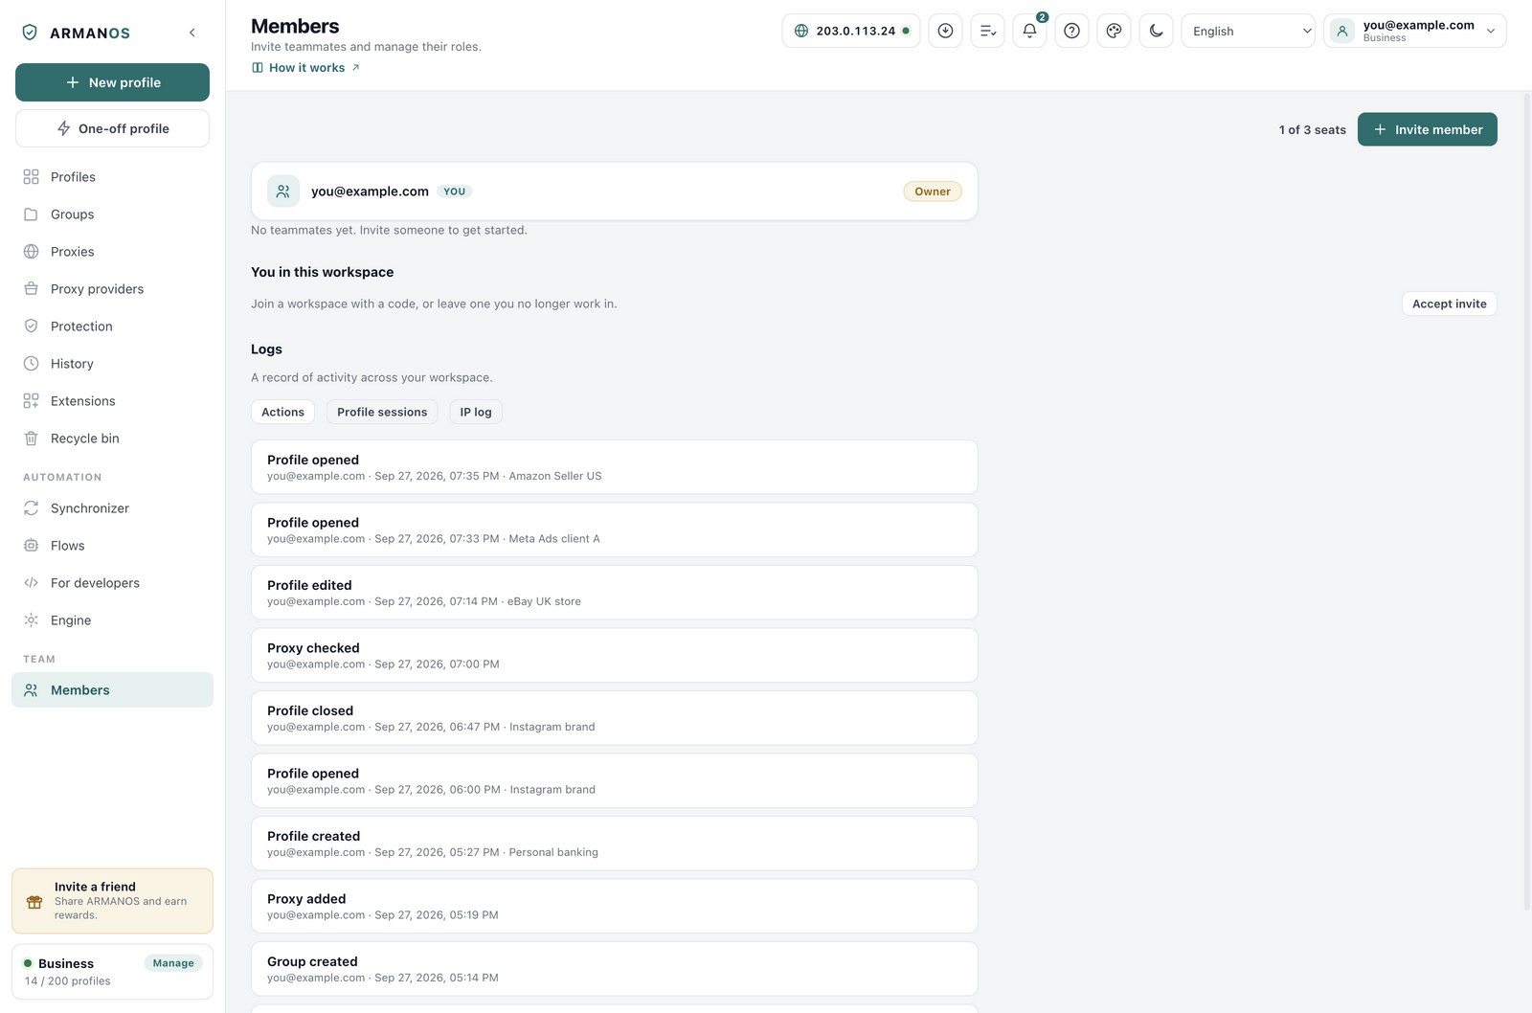Open the Recycle bin
This screenshot has width=1532, height=1013.
click(112, 439)
